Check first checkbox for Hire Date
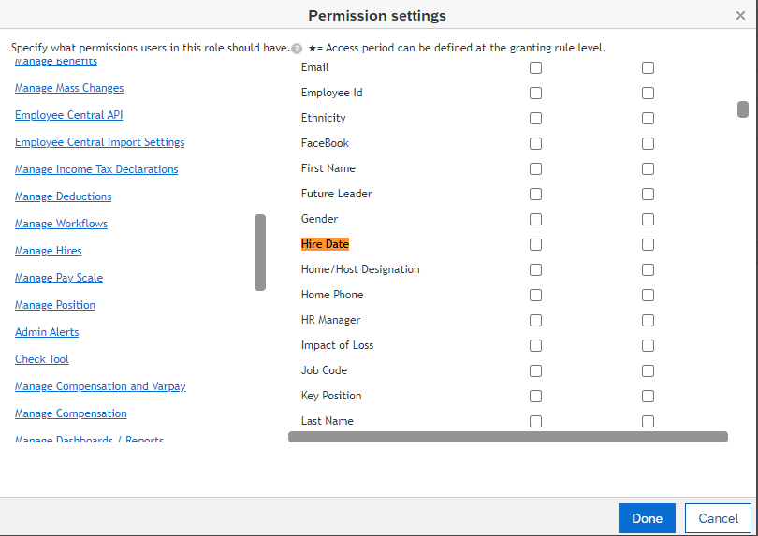758x536 pixels. point(535,244)
